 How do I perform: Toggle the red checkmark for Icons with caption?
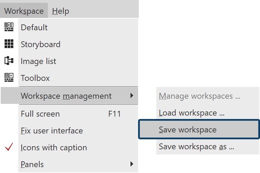click(x=9, y=148)
